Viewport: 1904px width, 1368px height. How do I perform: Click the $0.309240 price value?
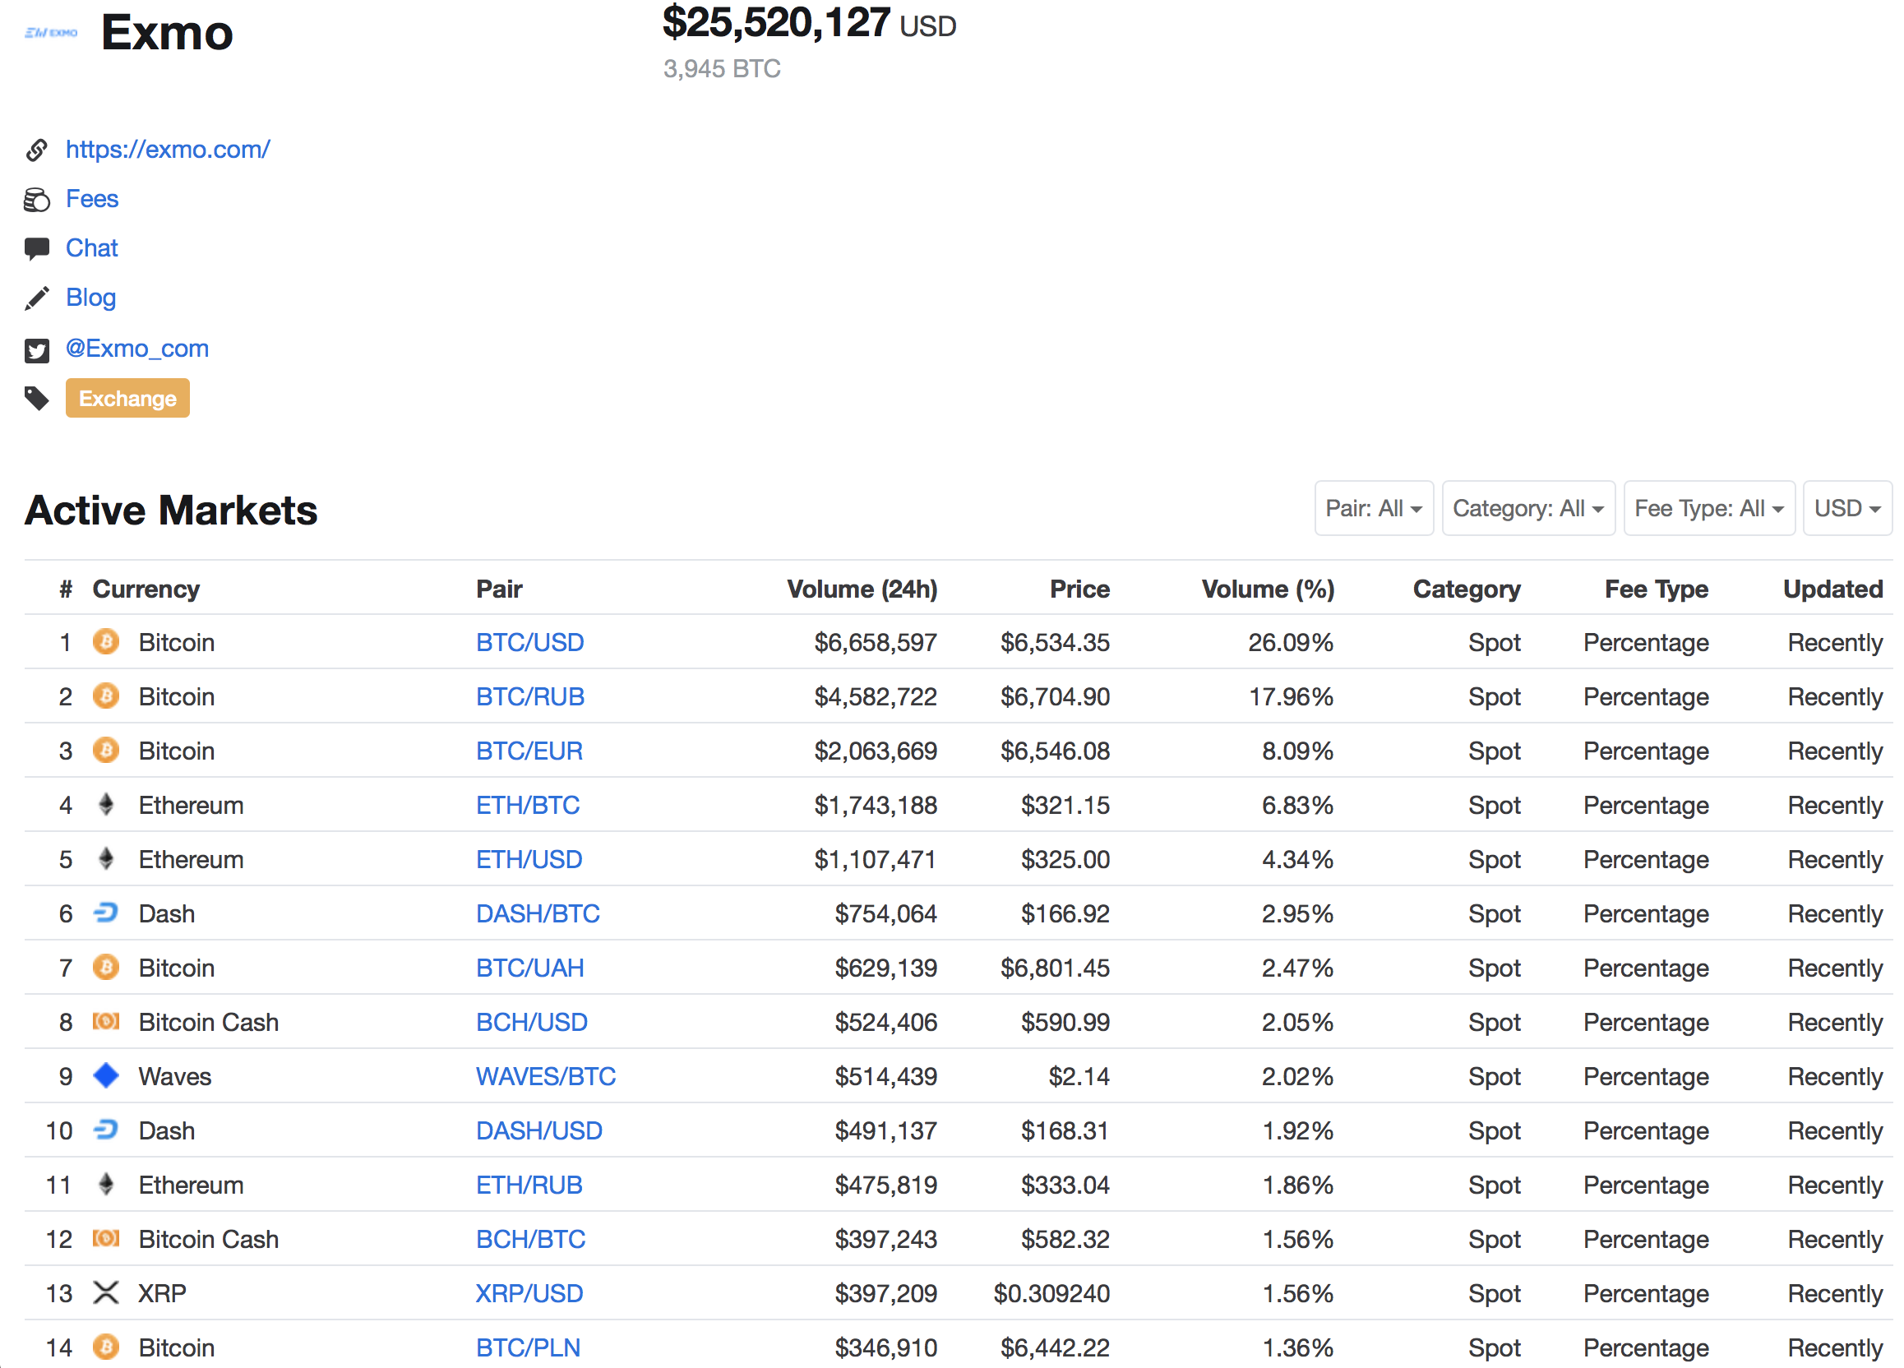pos(1052,1293)
